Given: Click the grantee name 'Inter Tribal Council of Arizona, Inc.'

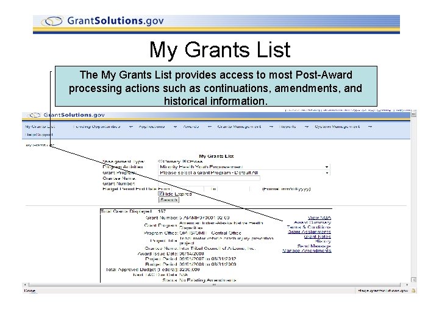Looking at the screenshot, I should pyautogui.click(x=217, y=248).
